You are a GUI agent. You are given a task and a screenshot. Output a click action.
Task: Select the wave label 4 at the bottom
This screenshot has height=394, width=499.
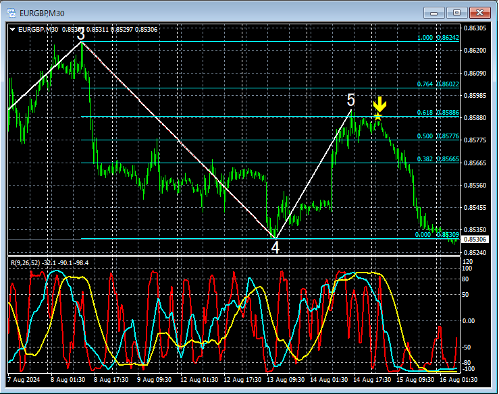click(x=275, y=247)
